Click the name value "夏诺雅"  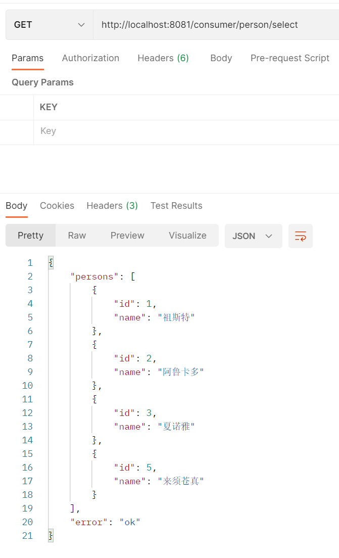tap(176, 426)
